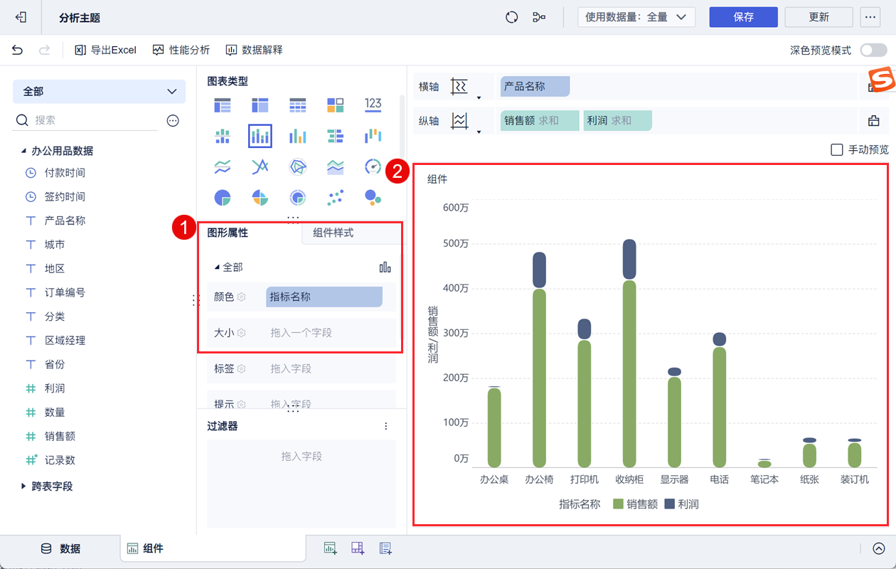Viewport: 896px width, 569px height.
Task: Click the 保存 button
Action: (x=744, y=17)
